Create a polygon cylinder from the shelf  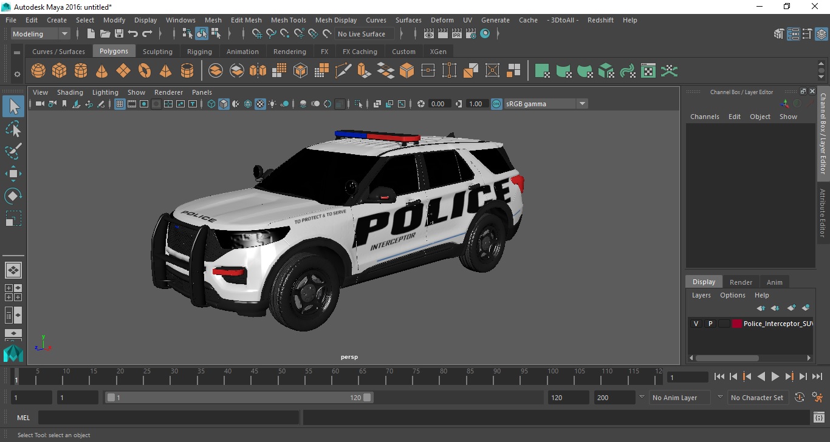[81, 71]
